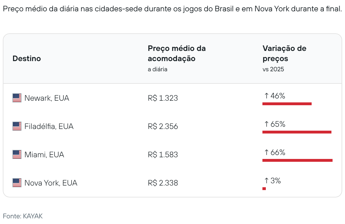The height and width of the screenshot is (224, 345).
Task: Select the Newark, EUA destination text
Action: [x=47, y=98]
